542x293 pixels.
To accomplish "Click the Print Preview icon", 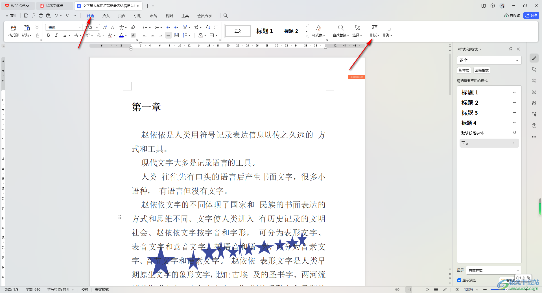I will (48, 15).
